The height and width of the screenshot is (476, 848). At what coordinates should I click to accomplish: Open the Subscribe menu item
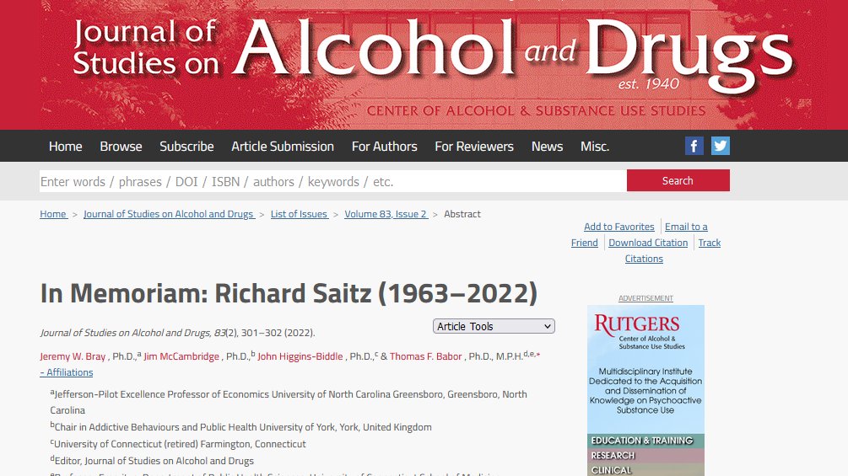coord(186,147)
